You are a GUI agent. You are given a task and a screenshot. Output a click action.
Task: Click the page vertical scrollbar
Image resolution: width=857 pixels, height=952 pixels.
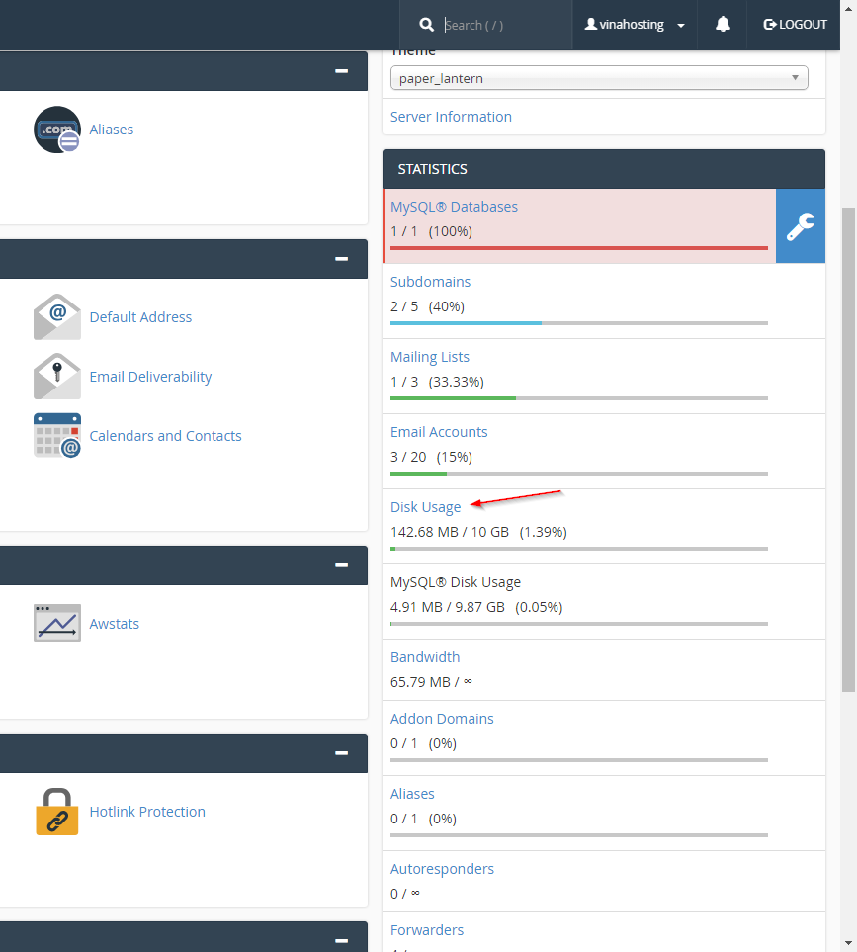(x=848, y=445)
